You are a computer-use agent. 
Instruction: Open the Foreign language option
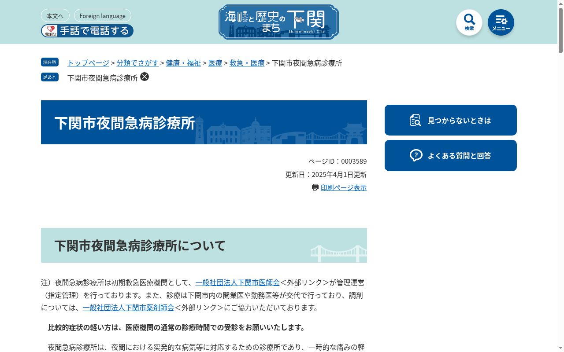[103, 16]
